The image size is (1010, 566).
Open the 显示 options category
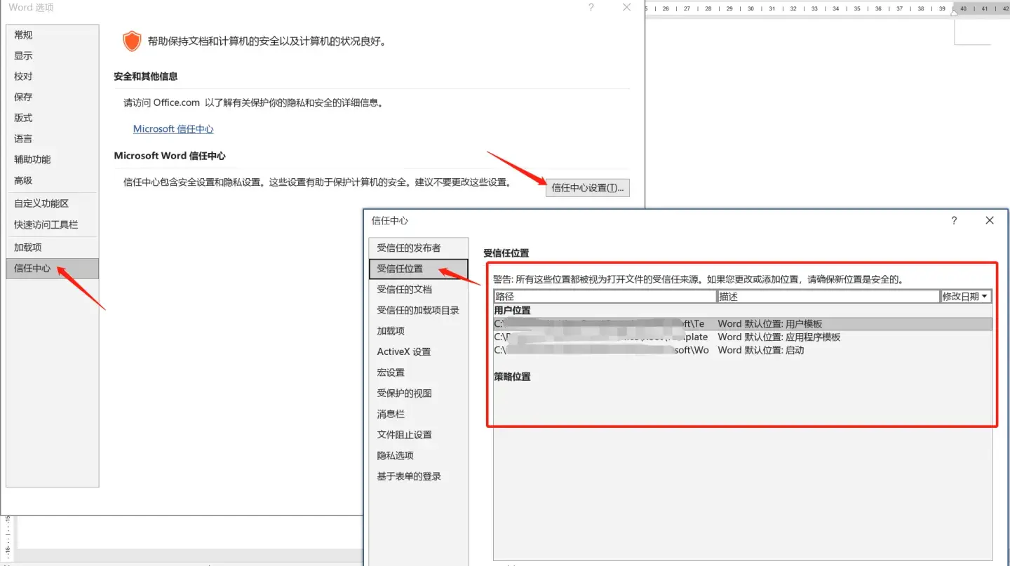(x=52, y=55)
